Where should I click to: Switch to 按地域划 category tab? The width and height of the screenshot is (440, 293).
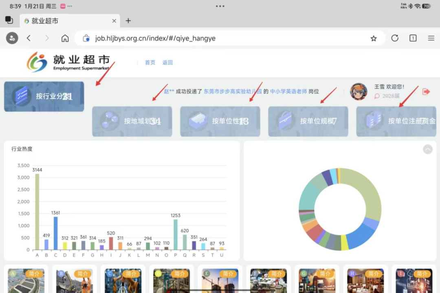132,121
